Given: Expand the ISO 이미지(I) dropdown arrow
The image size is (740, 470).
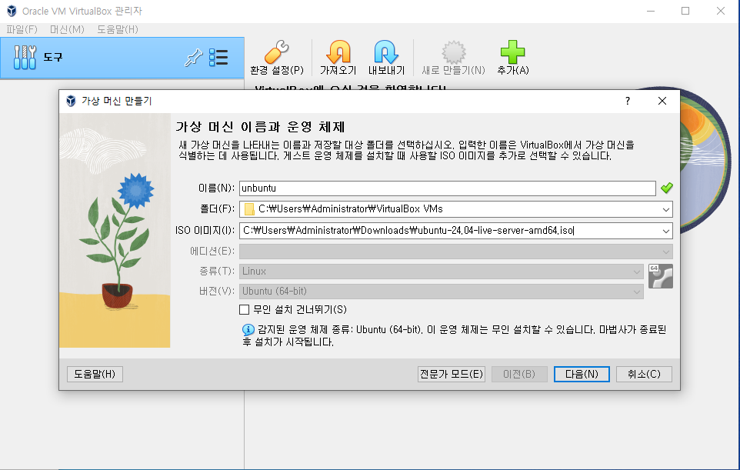Looking at the screenshot, I should (666, 232).
